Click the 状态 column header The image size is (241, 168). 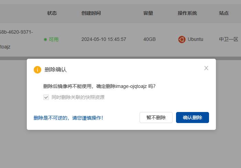[52, 13]
